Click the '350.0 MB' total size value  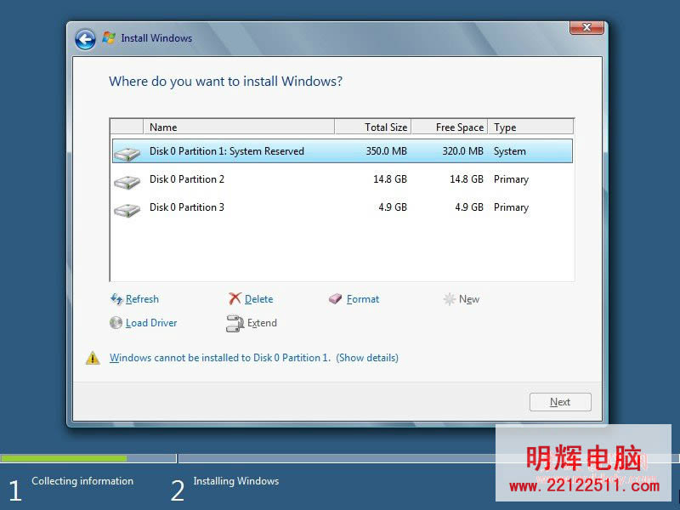(x=387, y=151)
